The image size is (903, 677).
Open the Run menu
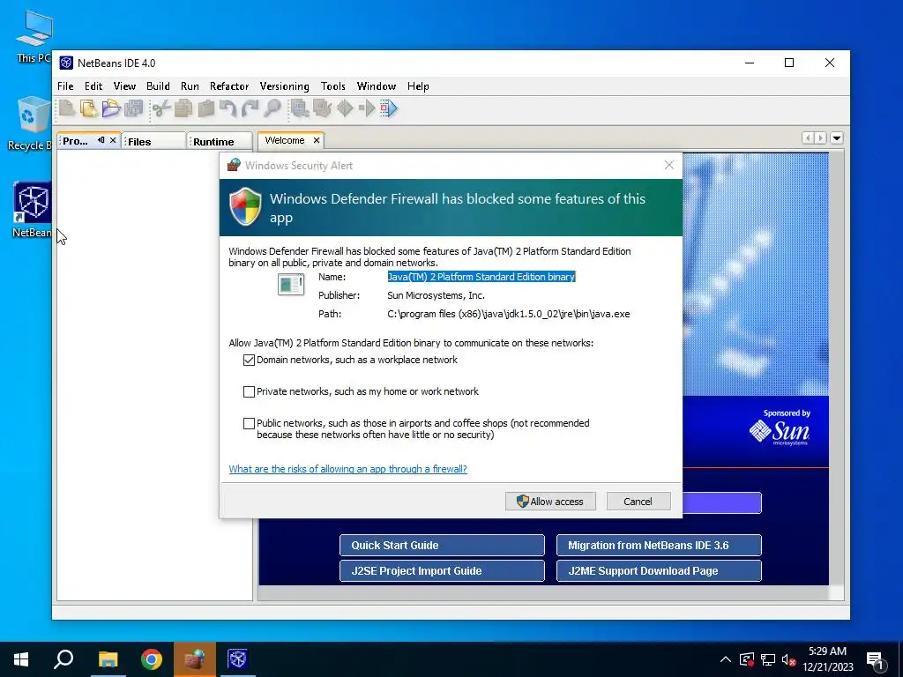point(190,86)
